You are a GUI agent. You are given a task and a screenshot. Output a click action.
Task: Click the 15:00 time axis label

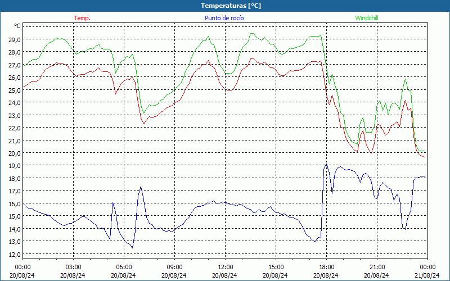click(x=276, y=268)
